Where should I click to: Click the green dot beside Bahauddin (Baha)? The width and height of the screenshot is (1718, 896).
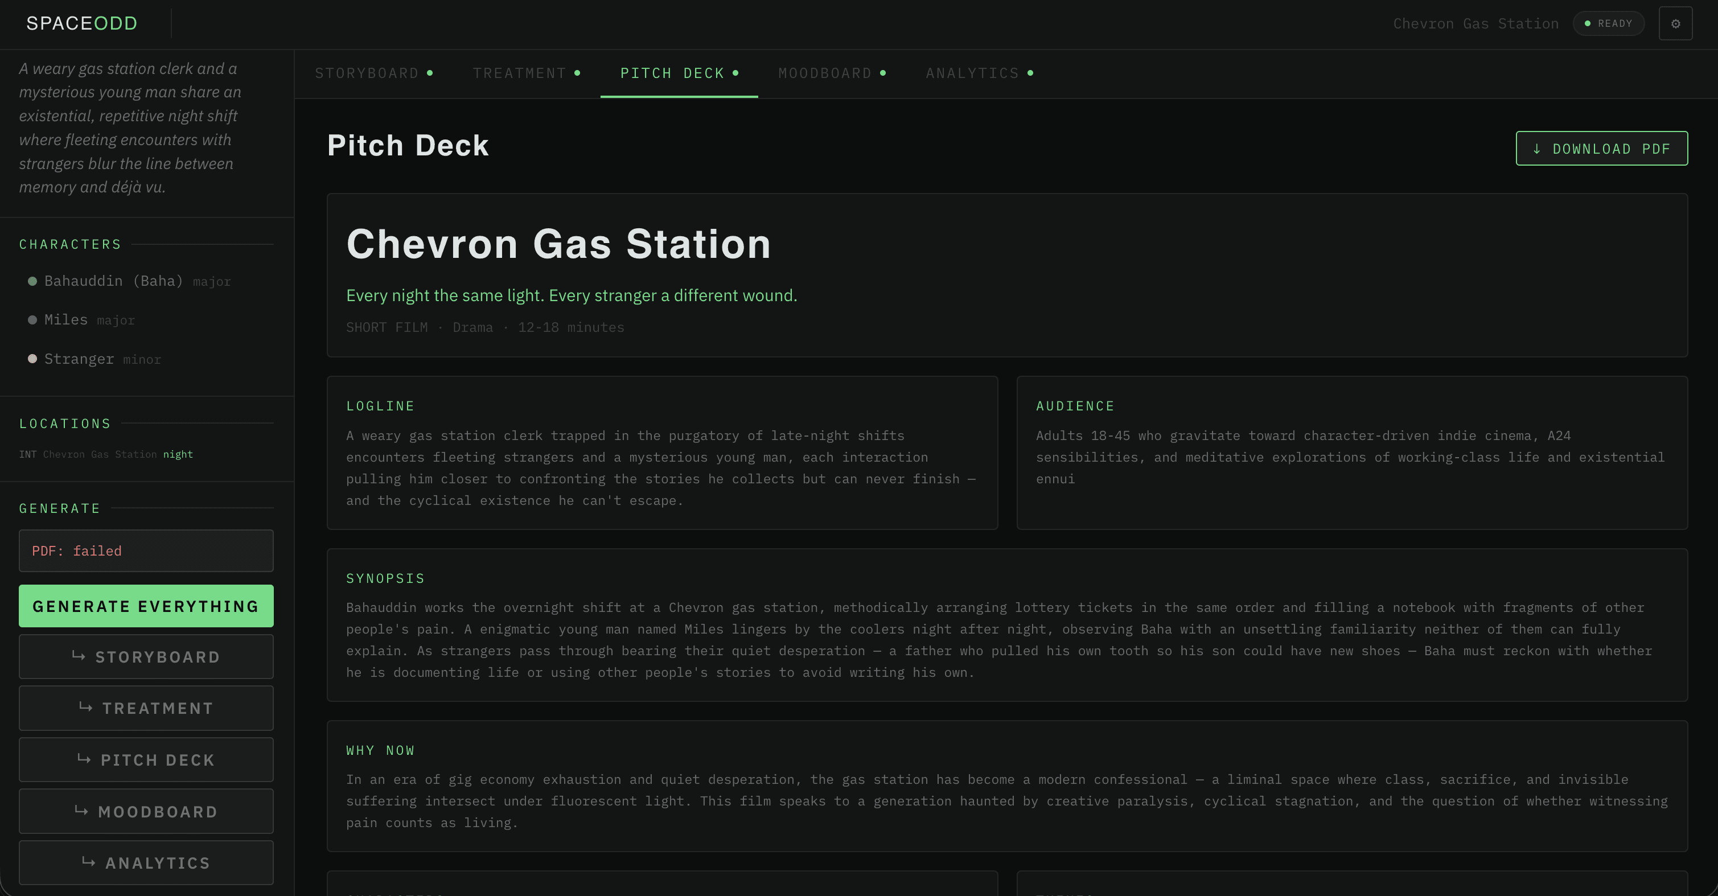tap(32, 281)
